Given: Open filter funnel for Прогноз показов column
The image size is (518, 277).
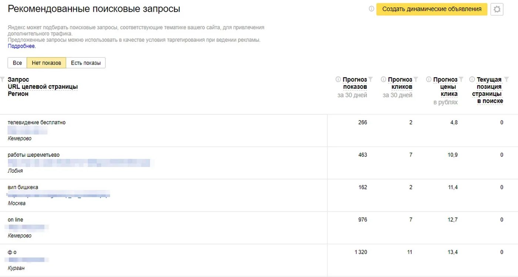Looking at the screenshot, I should [x=371, y=80].
